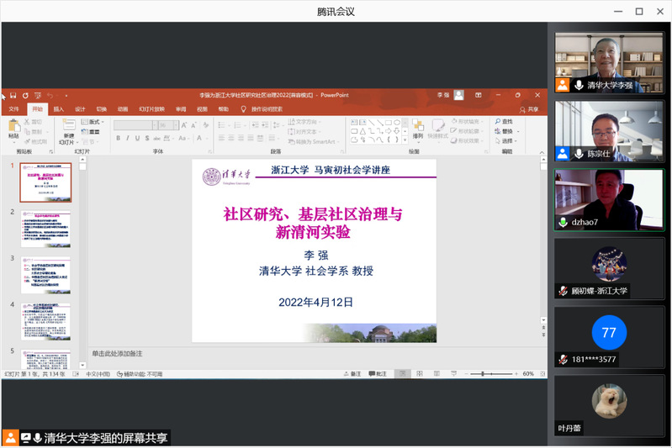Open the Layout (版式) dropdown

click(x=93, y=122)
